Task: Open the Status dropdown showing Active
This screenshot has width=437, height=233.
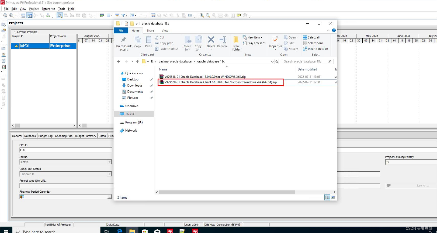Action: (109, 162)
